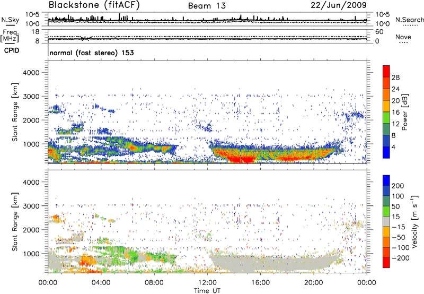Click the "24" power colorbar label
The height and width of the screenshot is (294, 424).
pyautogui.click(x=395, y=89)
